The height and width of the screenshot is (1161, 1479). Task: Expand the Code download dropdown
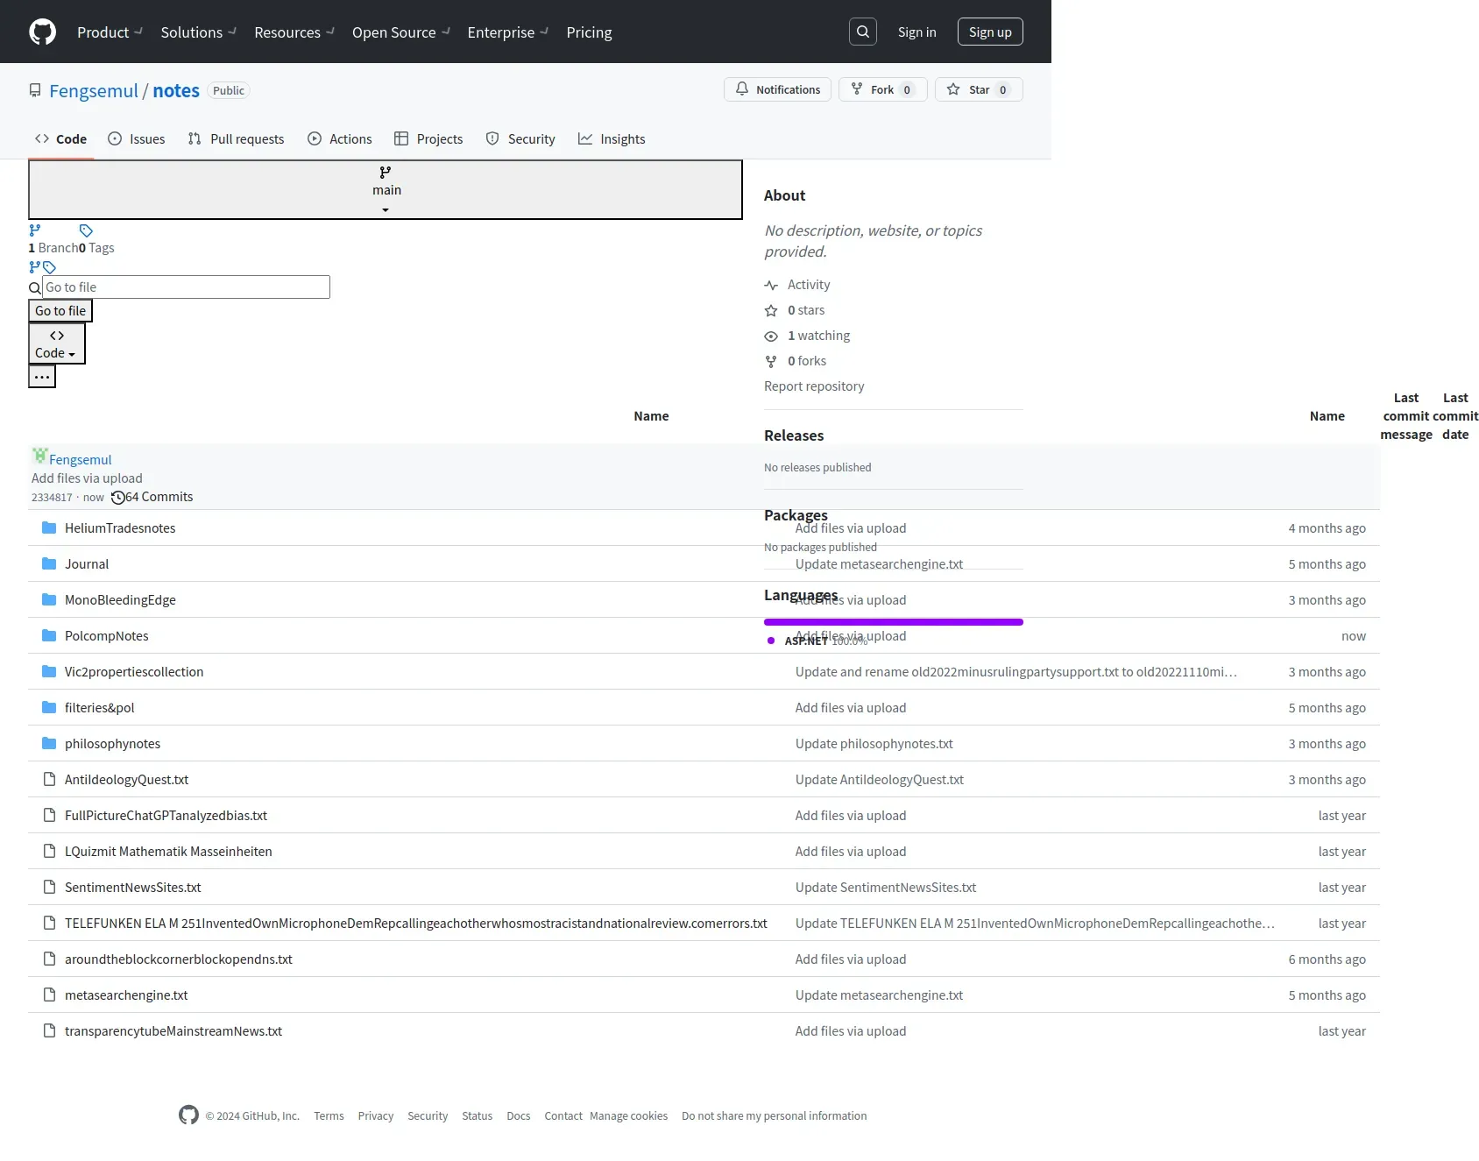[x=57, y=343]
